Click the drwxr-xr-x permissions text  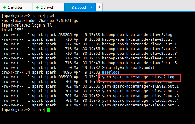(12, 72)
